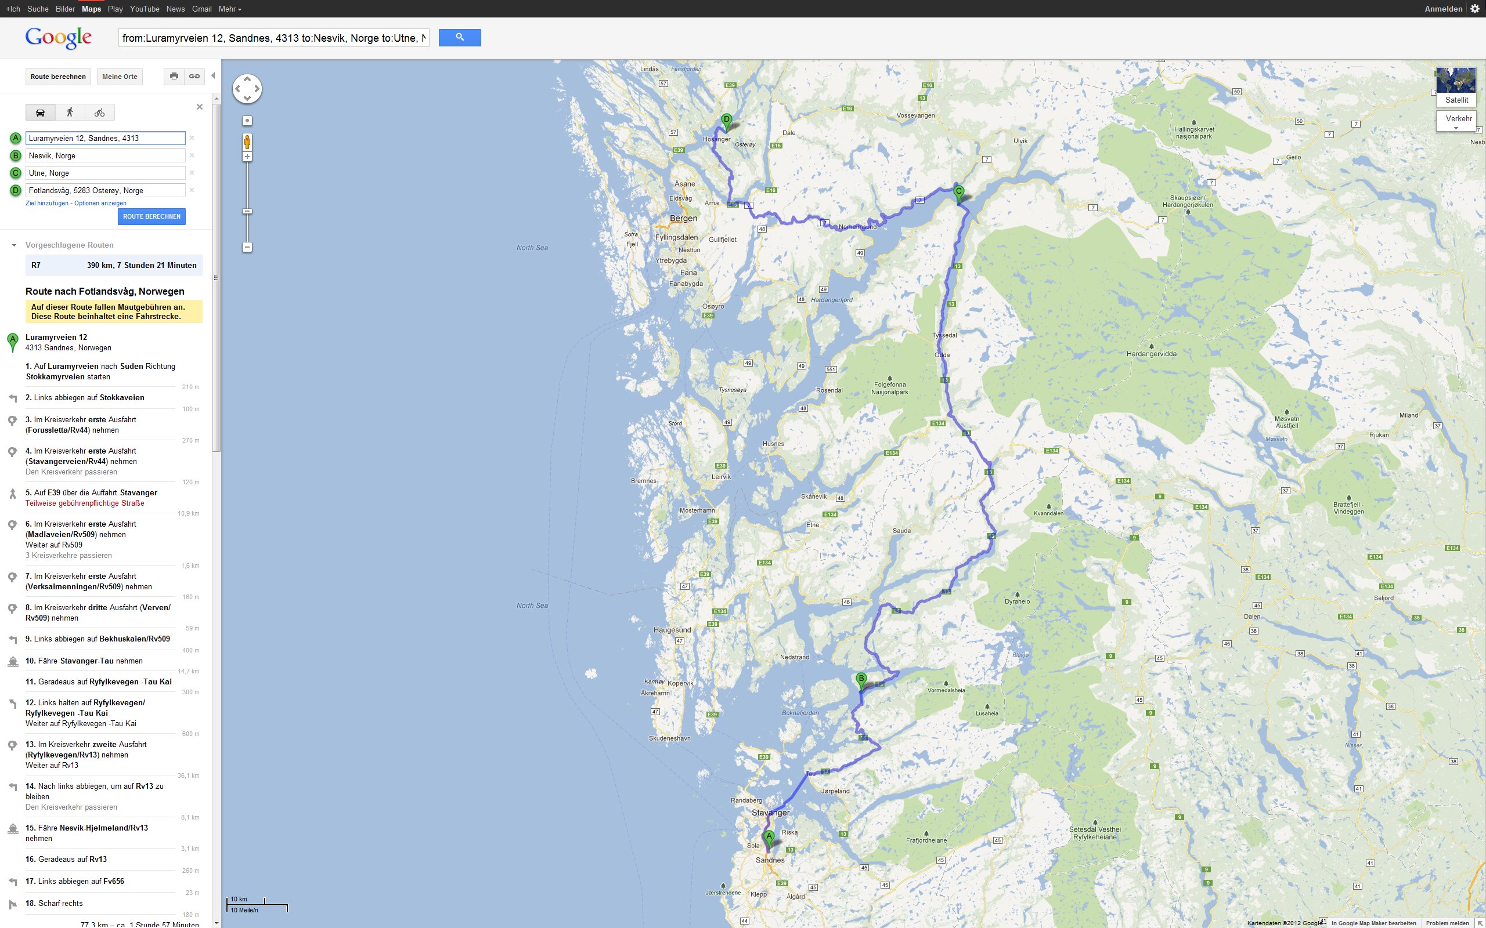Click the blue search magnifier button
The height and width of the screenshot is (928, 1486).
point(459,38)
